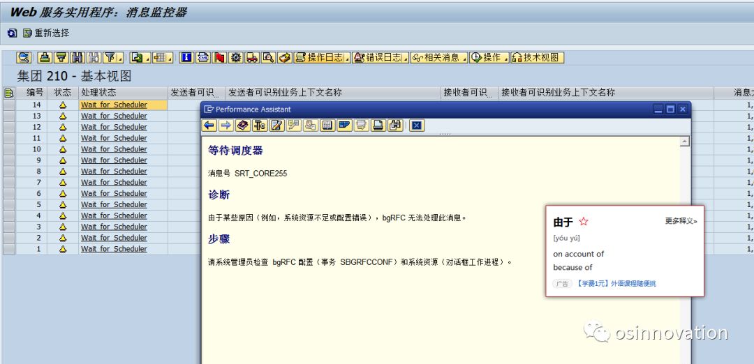
Task: Open dropdown arrow beside 操作 button
Action: click(x=505, y=58)
